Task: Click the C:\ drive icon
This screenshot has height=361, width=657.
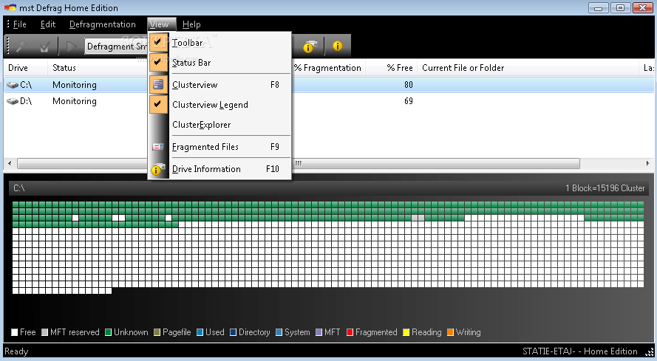Action: 13,85
